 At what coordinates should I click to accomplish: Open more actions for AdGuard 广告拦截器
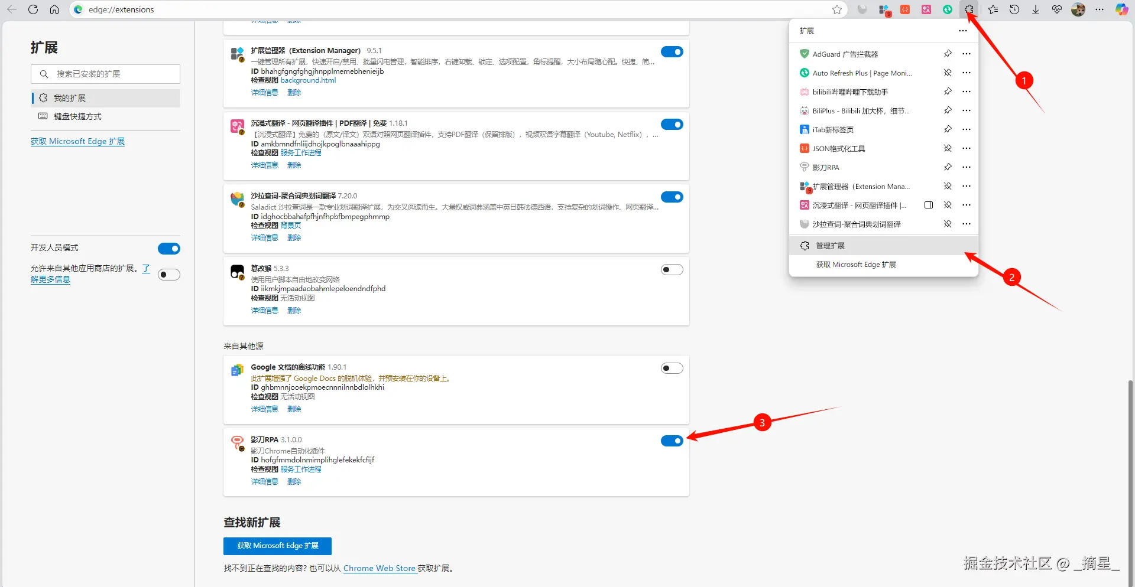967,54
